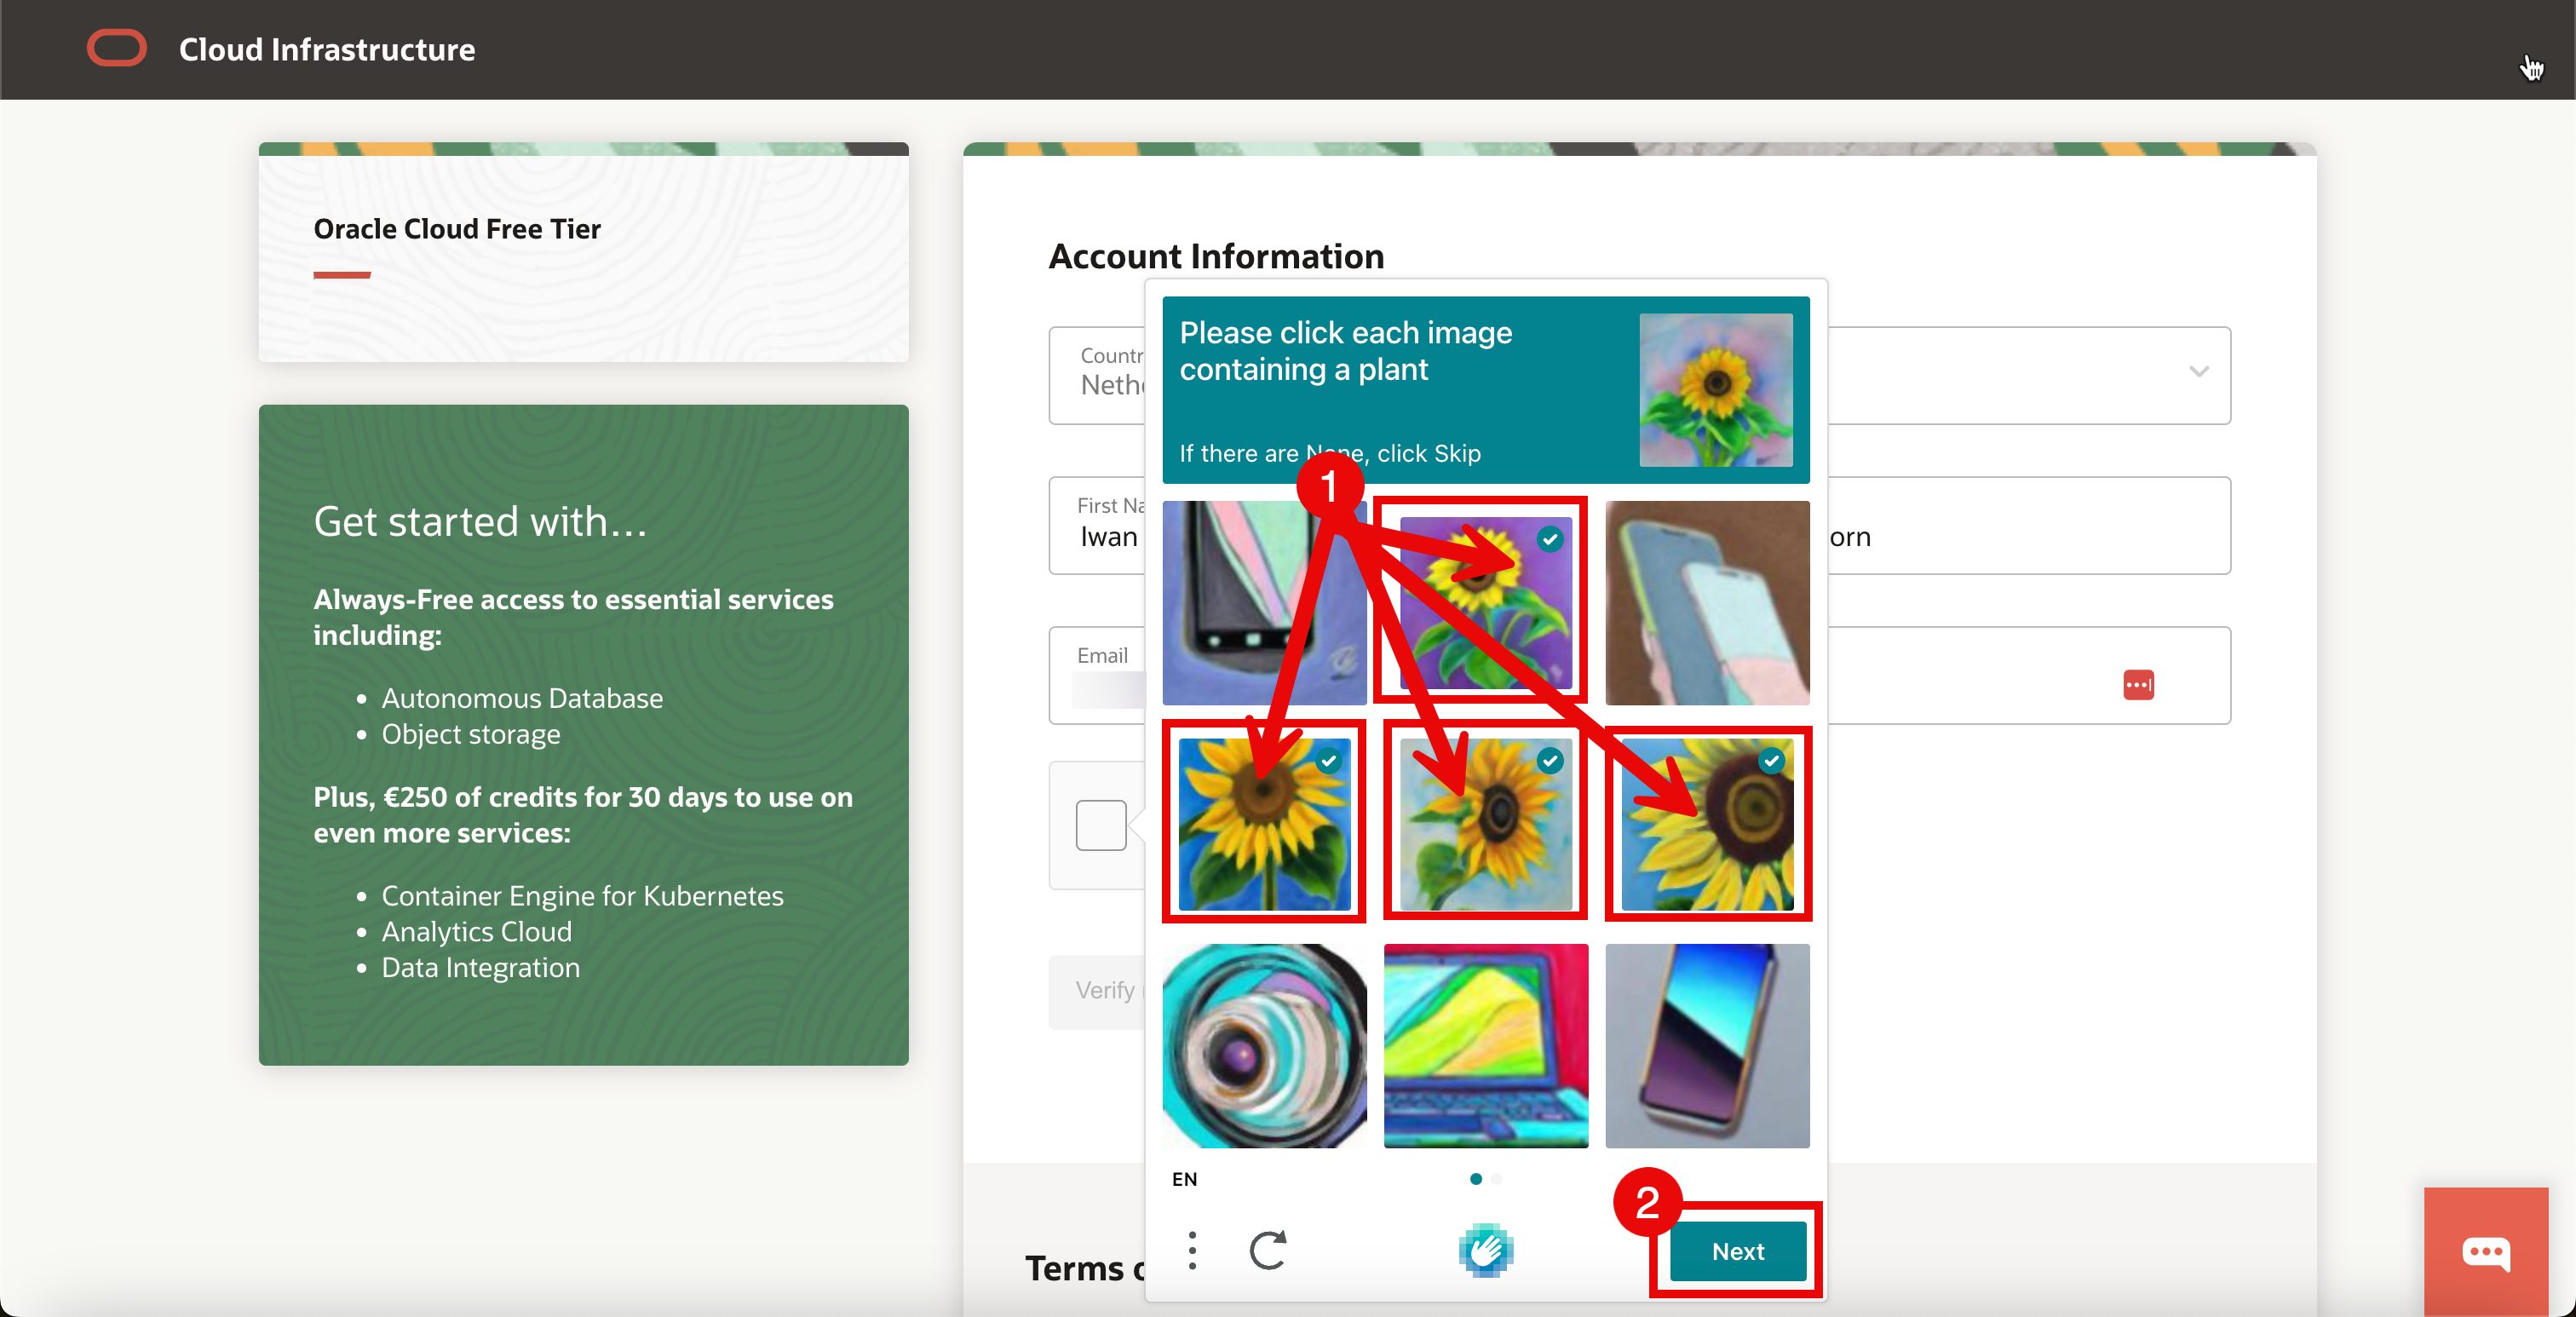This screenshot has height=1317, width=2576.
Task: Click the red password manager icon
Action: [2138, 685]
